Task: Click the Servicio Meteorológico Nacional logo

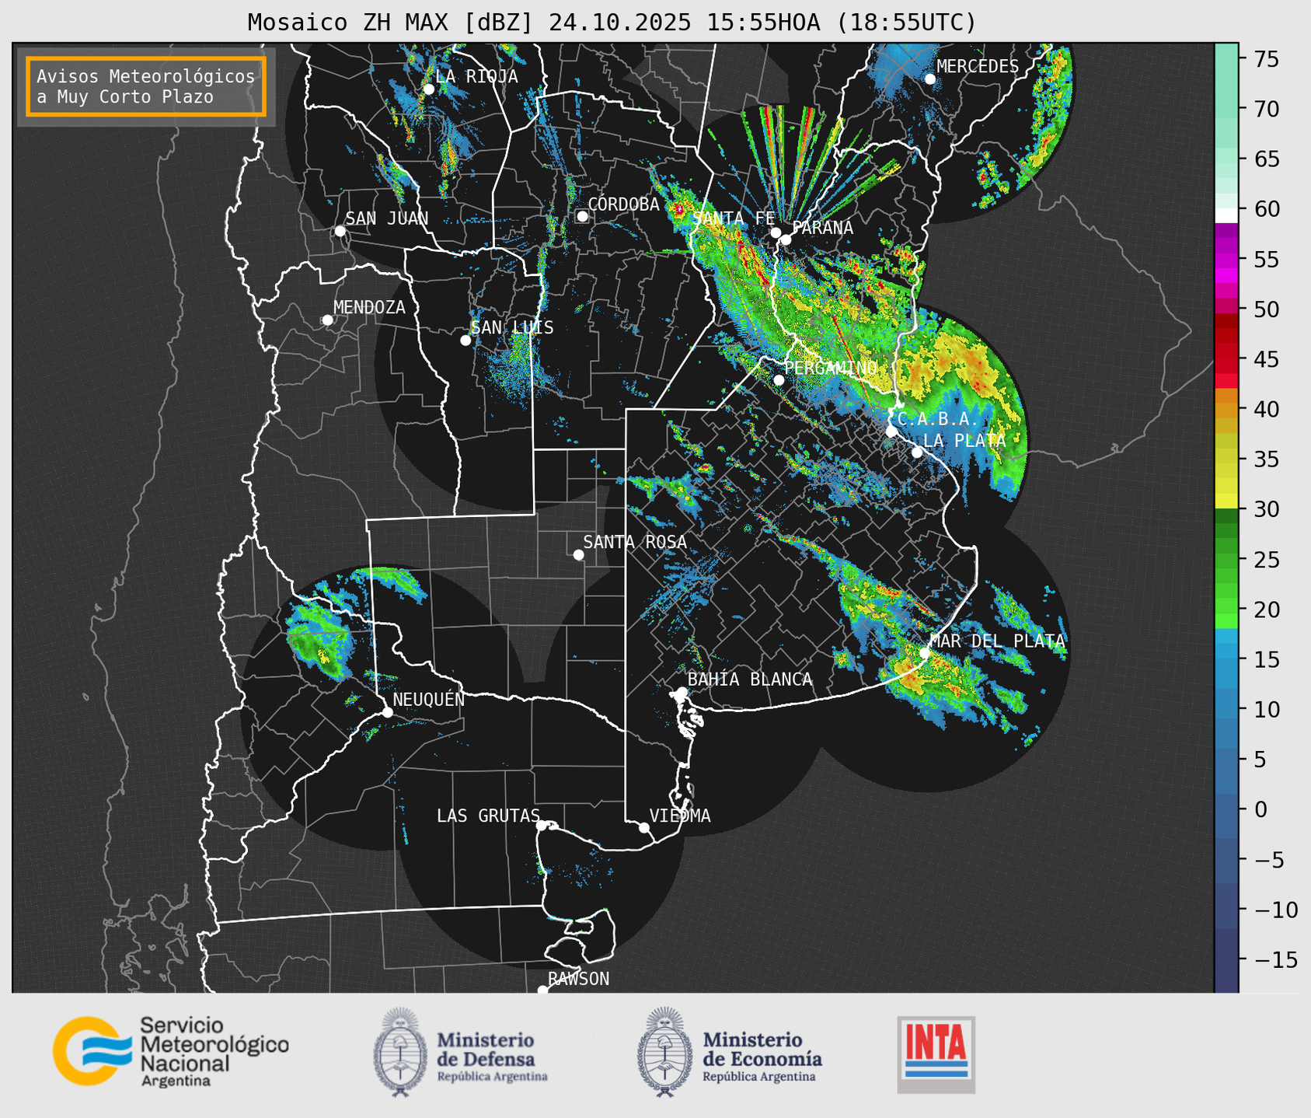Action: [171, 1051]
